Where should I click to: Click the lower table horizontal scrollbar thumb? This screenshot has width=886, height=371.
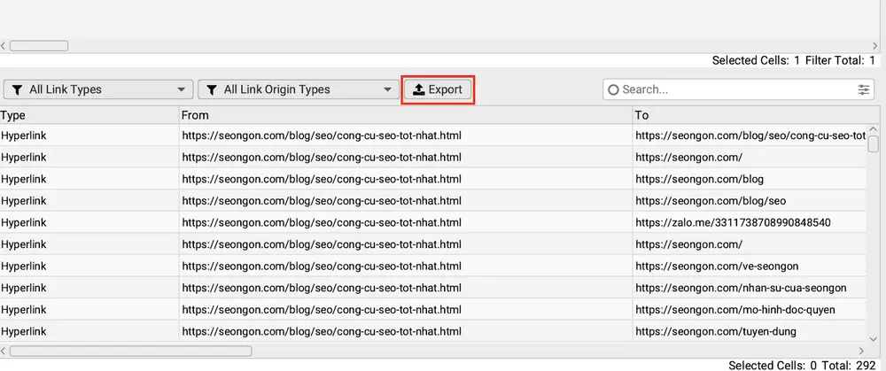click(130, 351)
